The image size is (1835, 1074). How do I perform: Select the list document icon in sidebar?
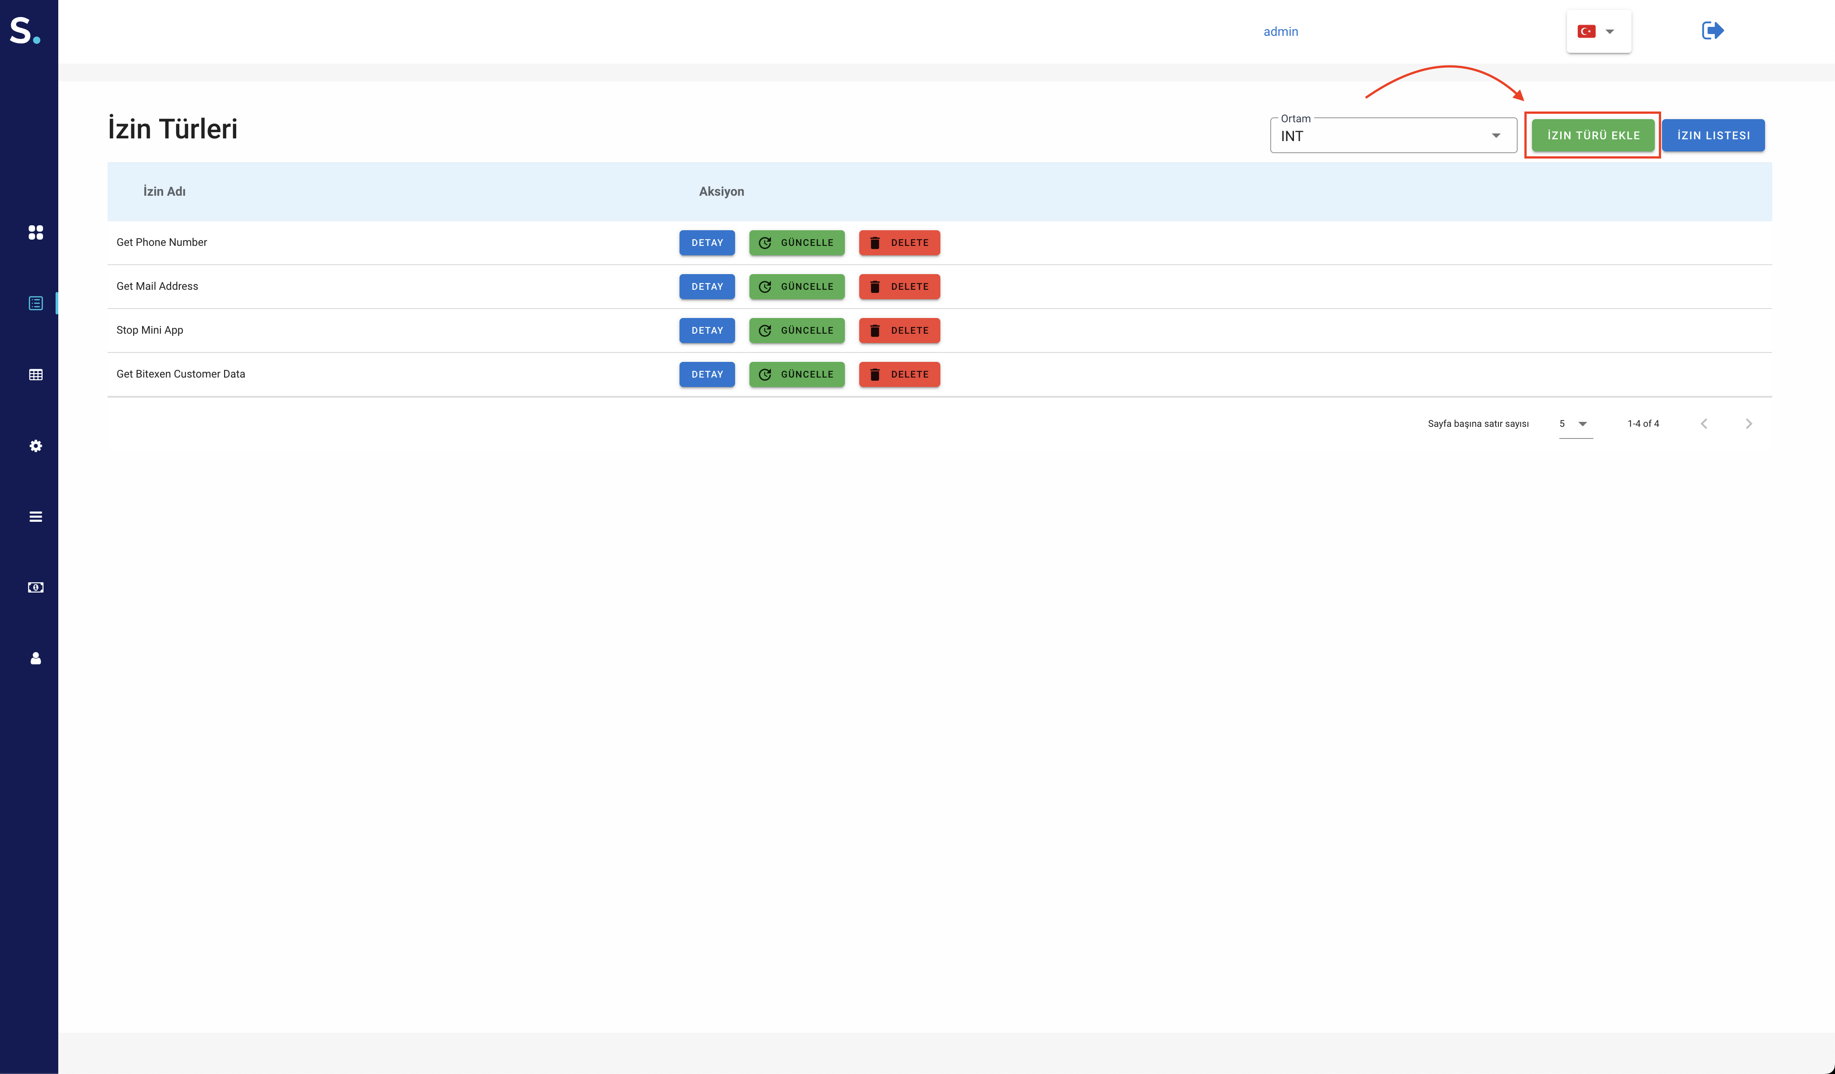tap(36, 303)
